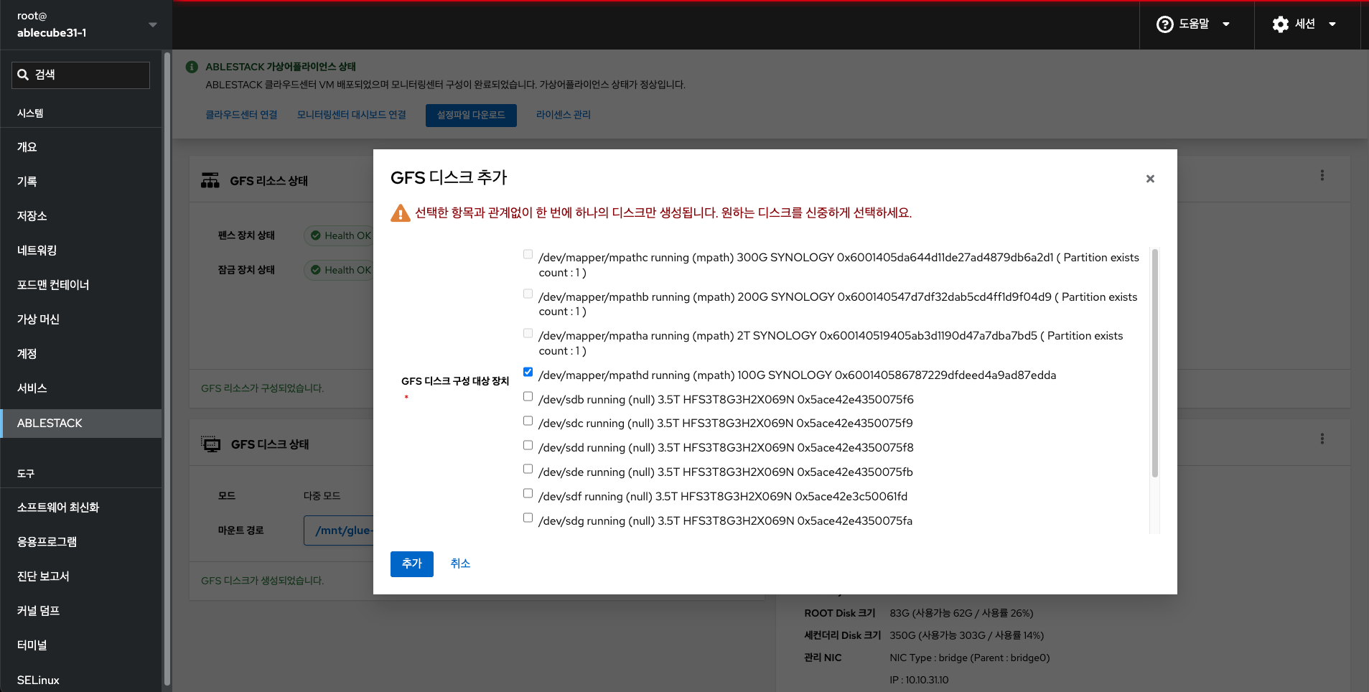The width and height of the screenshot is (1369, 692).
Task: Click the GFS resource status cluster icon
Action: click(210, 180)
